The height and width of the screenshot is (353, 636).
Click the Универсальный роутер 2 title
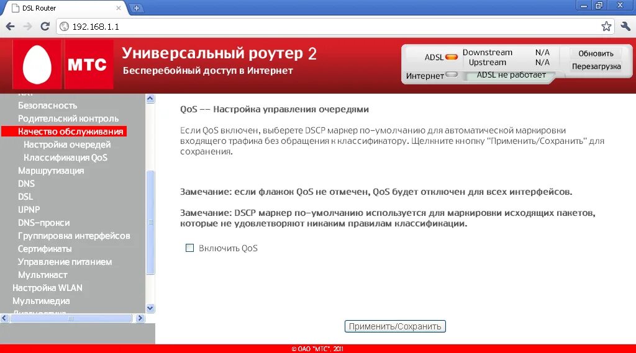[x=219, y=53]
